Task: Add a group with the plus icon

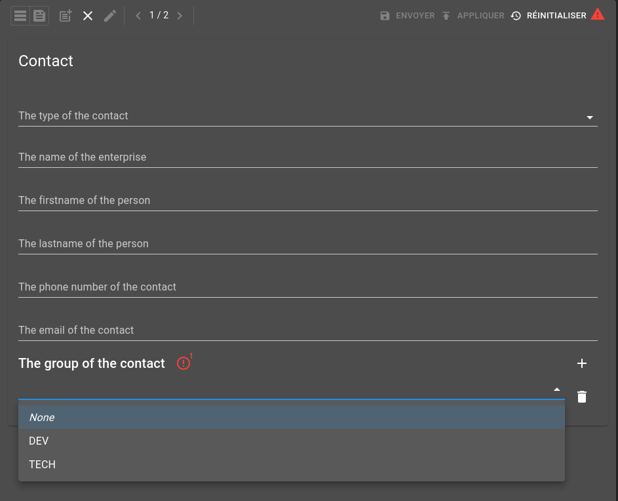Action: tap(582, 363)
